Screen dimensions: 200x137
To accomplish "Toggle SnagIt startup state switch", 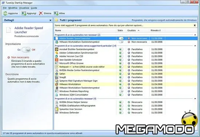I will (x=121, y=77).
